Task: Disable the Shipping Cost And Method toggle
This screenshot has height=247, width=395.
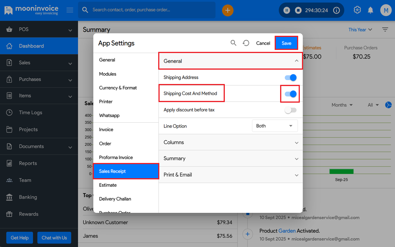Action: point(290,94)
